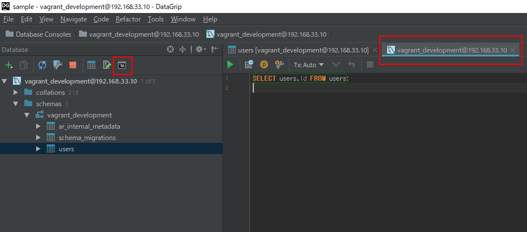This screenshot has height=232, width=527.
Task: Open the Navigate menu
Action: click(73, 19)
